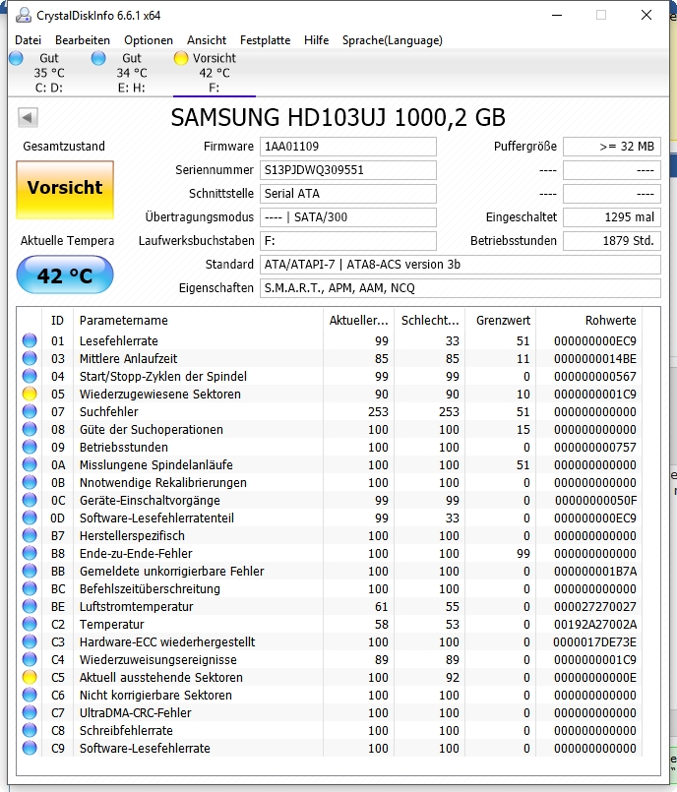Open the Festplatte menu

coord(266,40)
